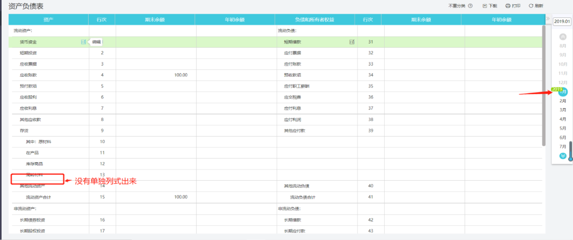This screenshot has width=573, height=240.
Task: Select 12月 in the month list
Action: [x=563, y=82]
